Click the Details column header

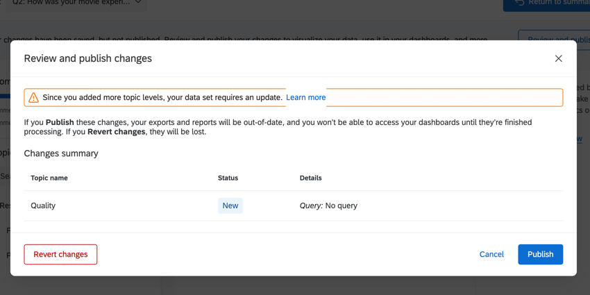pyautogui.click(x=310, y=178)
